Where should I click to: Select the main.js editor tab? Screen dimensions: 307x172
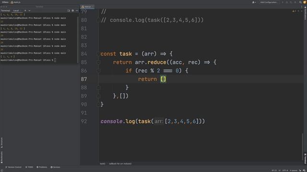[x=87, y=7]
